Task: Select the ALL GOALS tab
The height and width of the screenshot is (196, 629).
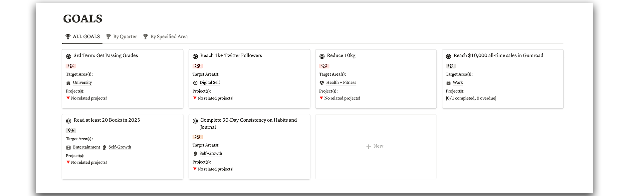Action: [83, 36]
